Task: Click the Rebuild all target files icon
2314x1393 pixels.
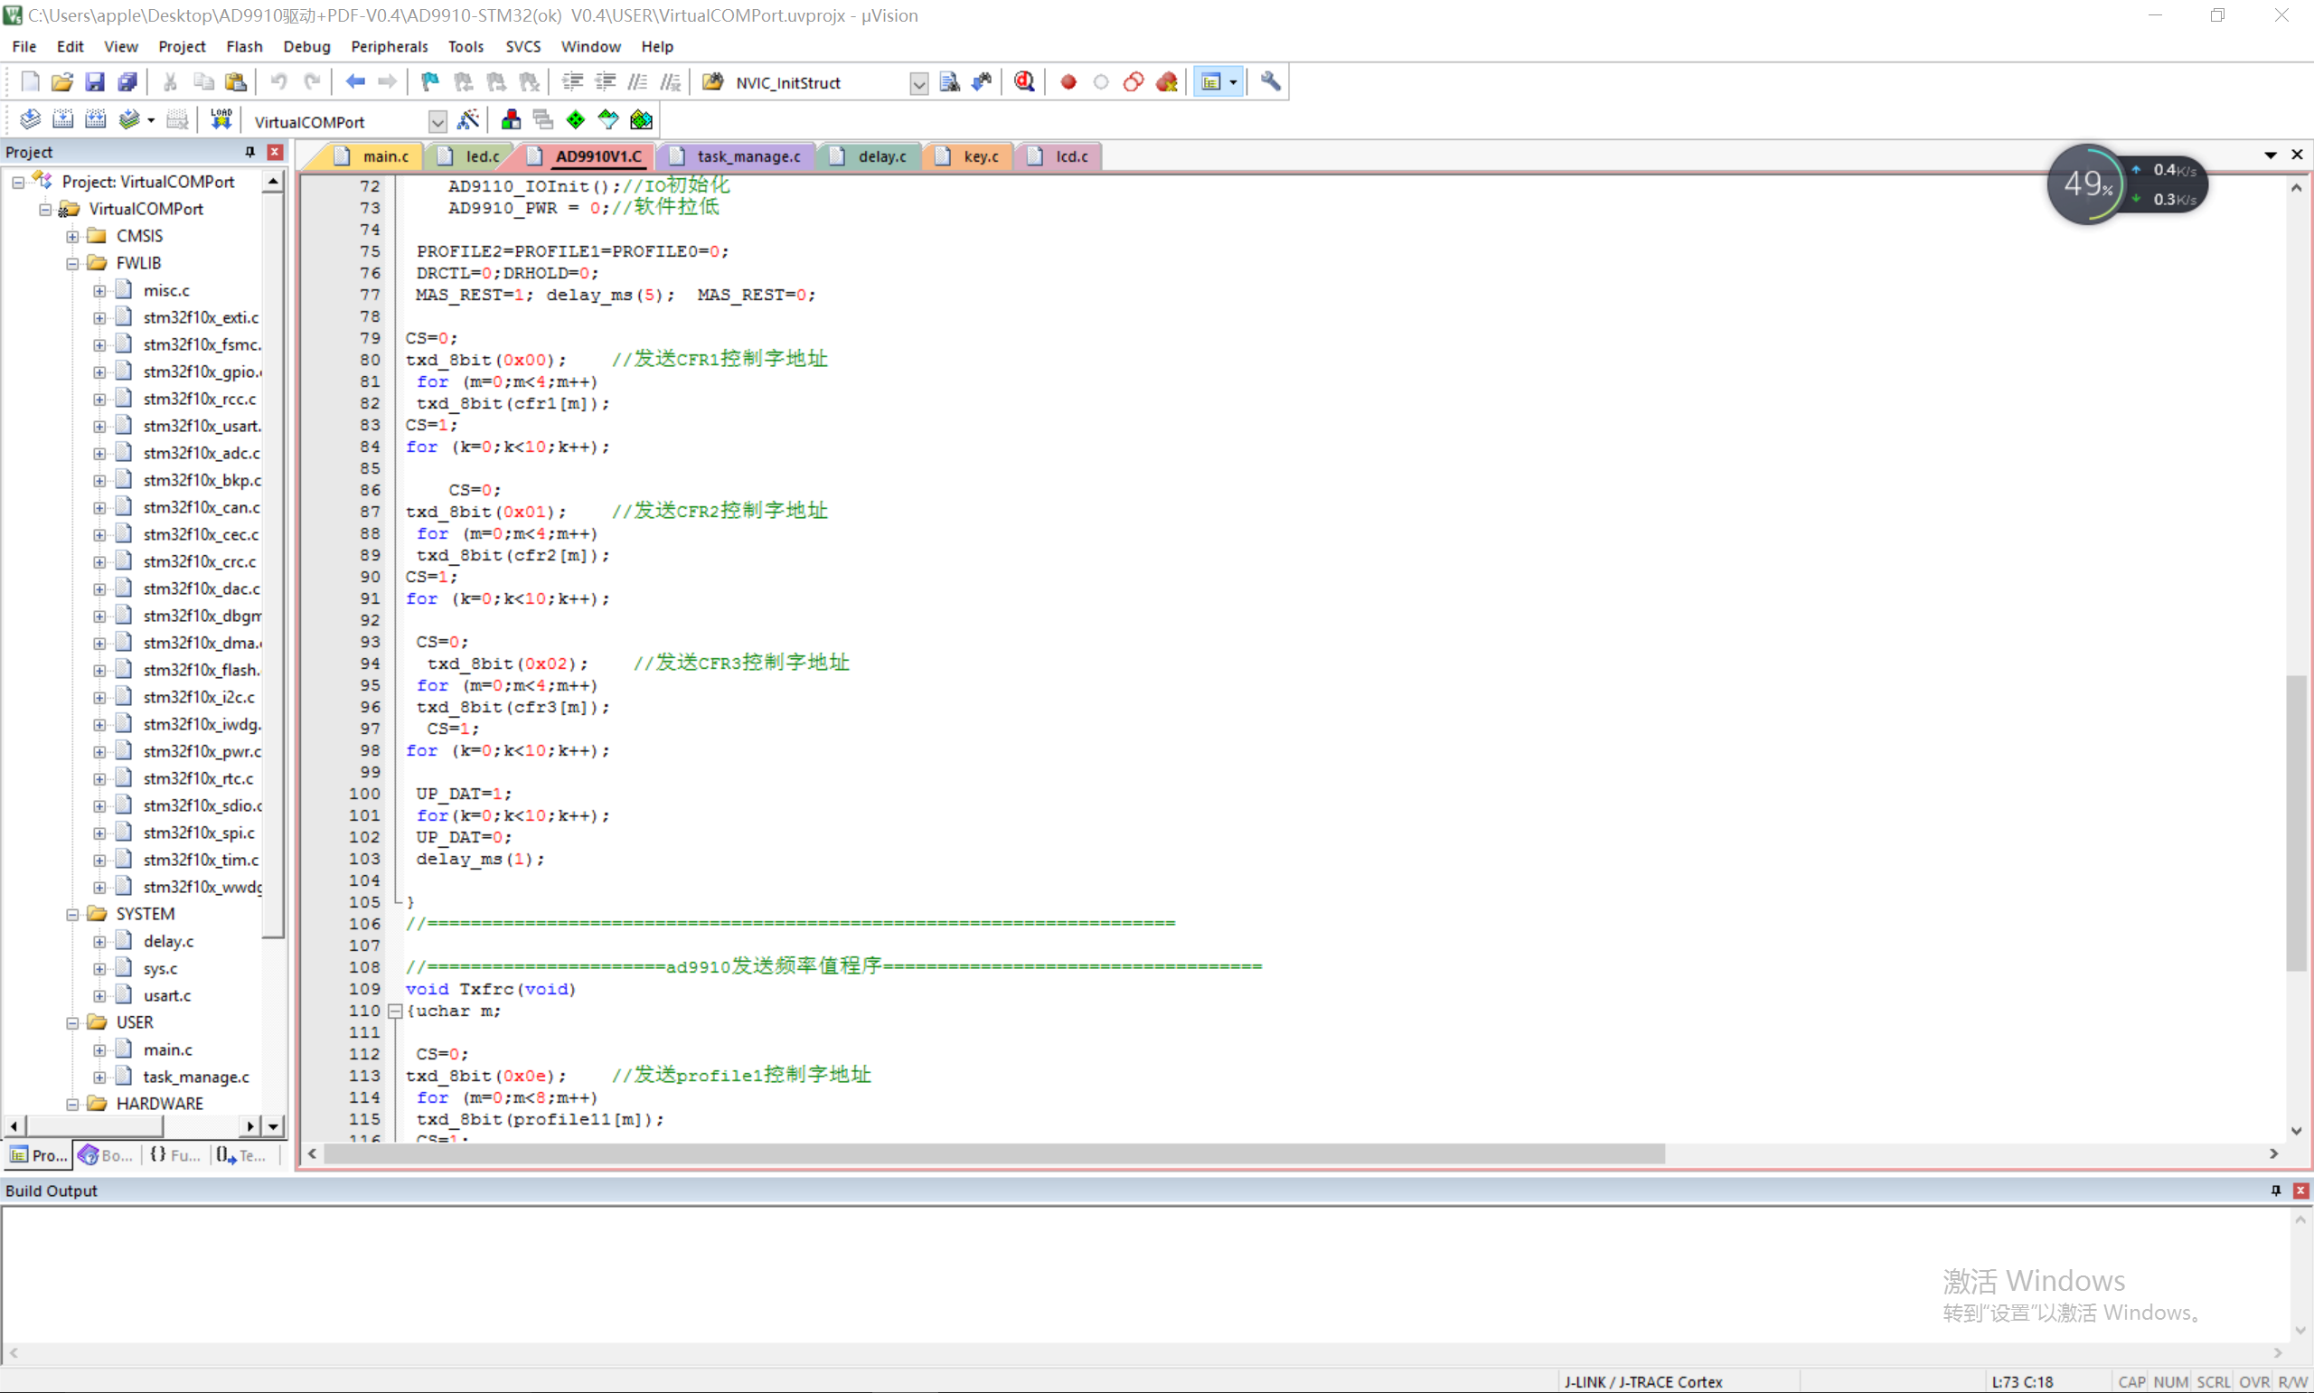Action: tap(95, 119)
